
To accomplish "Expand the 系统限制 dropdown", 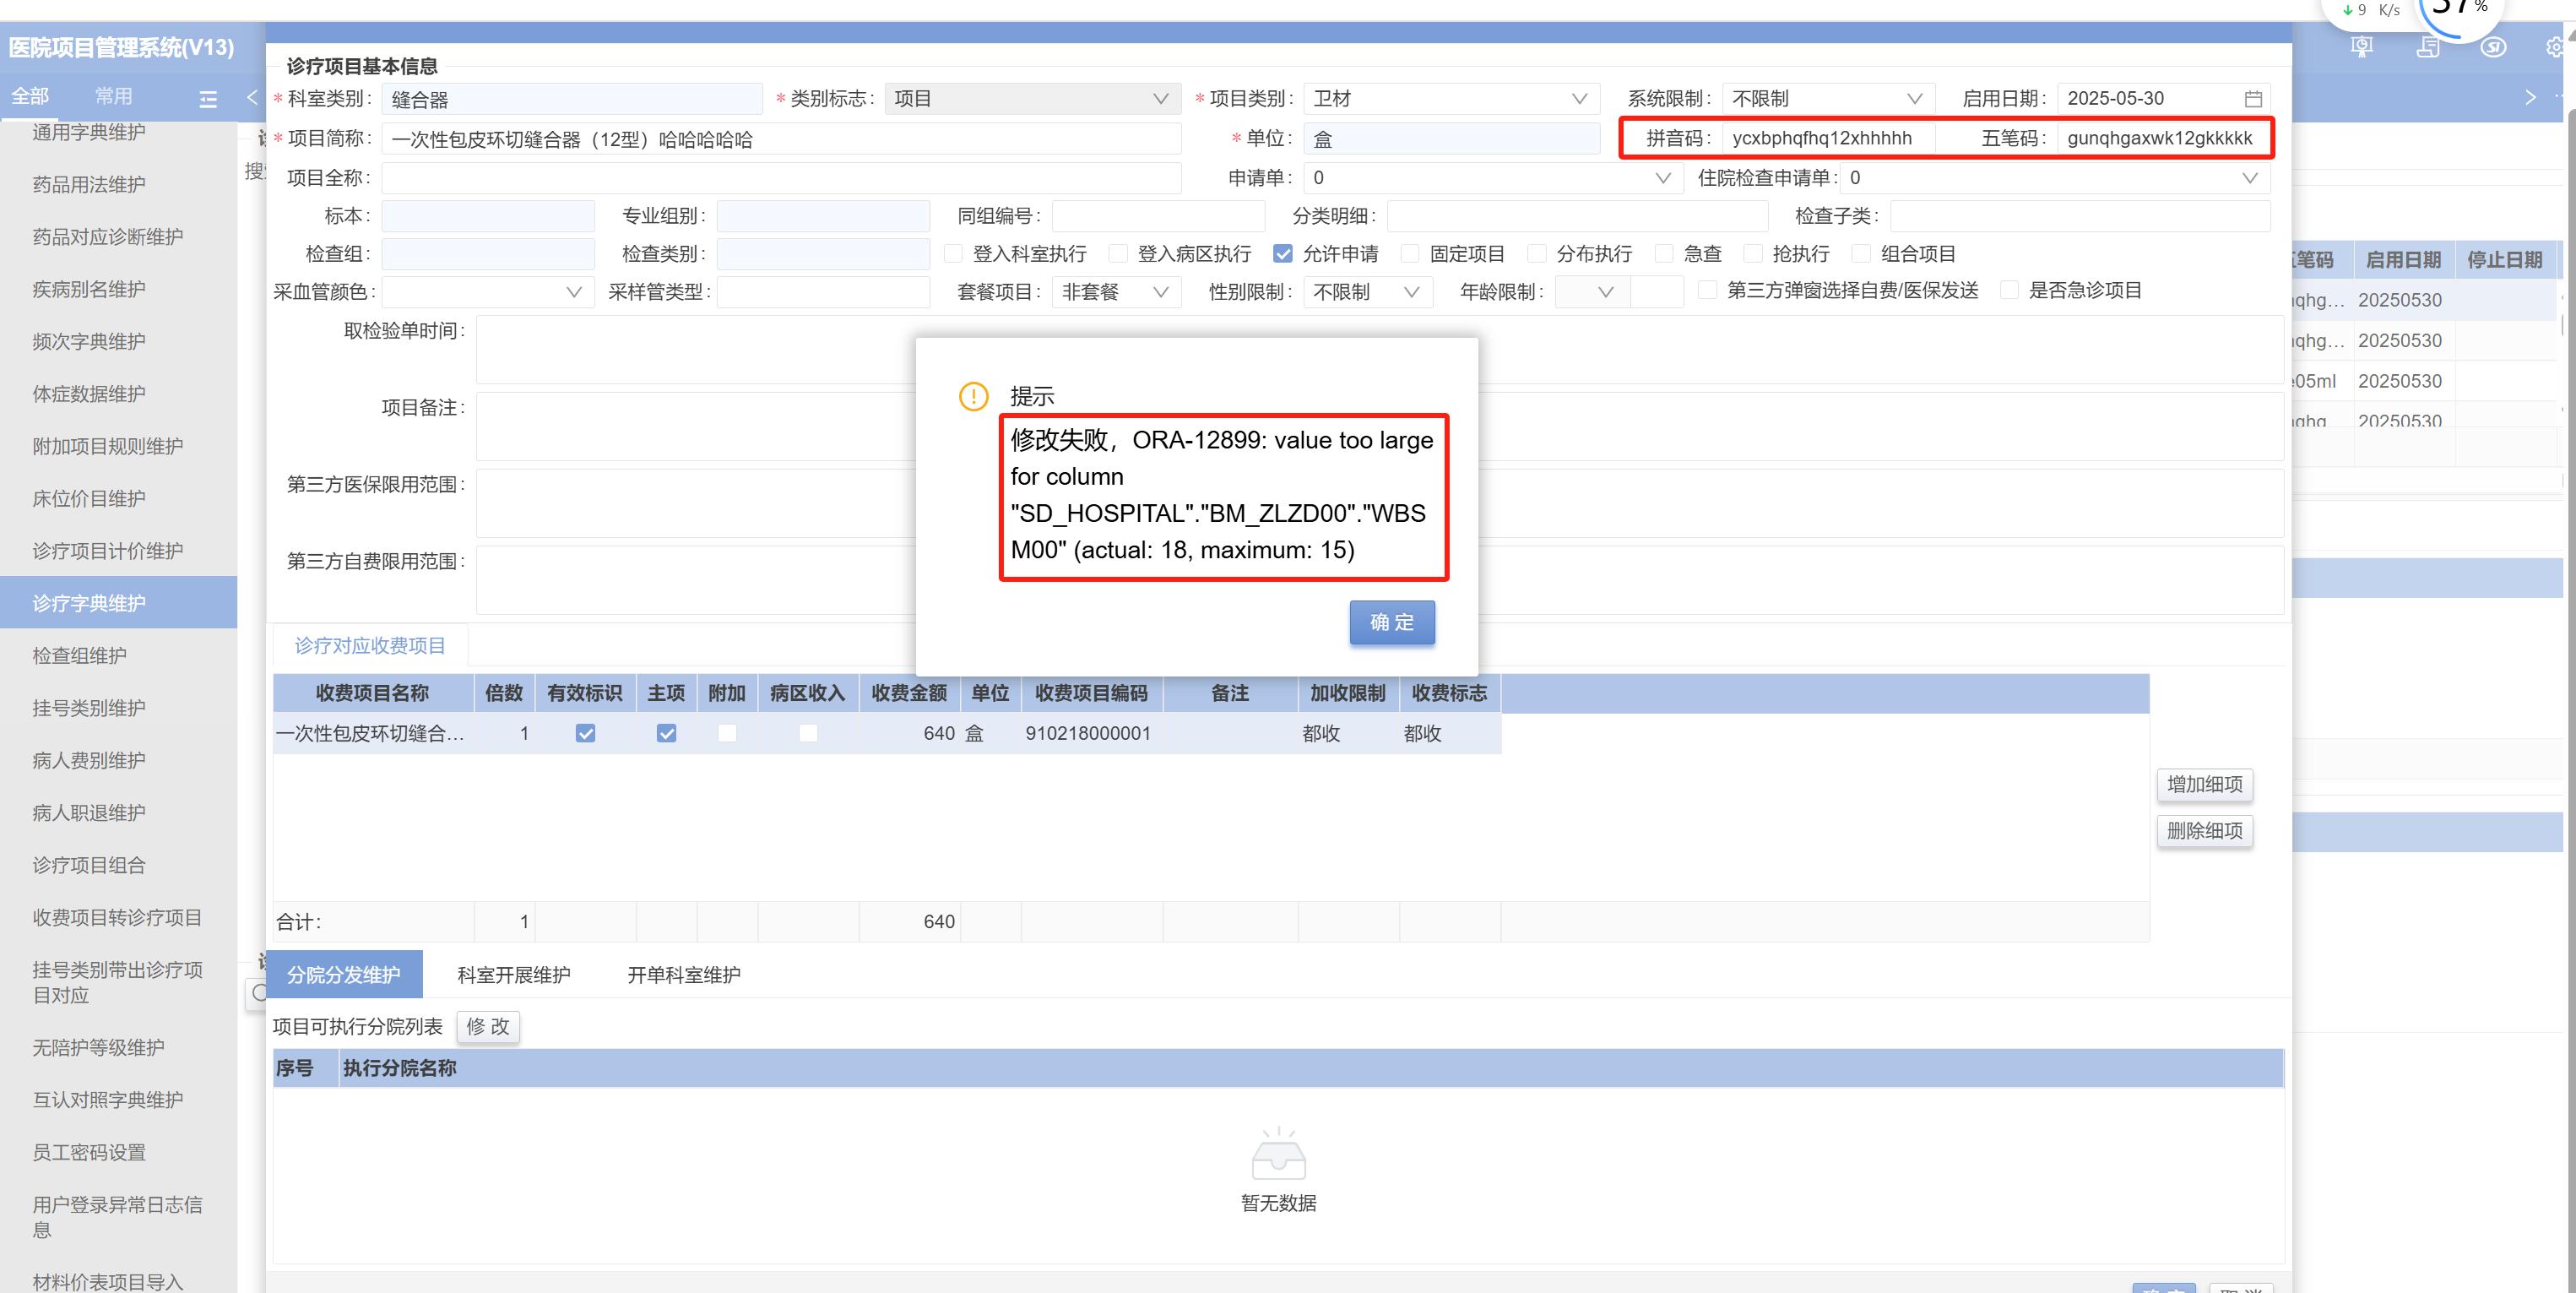I will tap(1826, 99).
